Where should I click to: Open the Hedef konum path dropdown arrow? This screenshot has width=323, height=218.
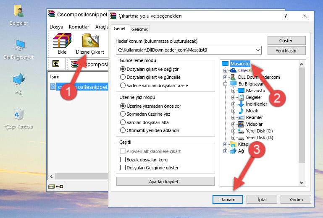coord(258,50)
